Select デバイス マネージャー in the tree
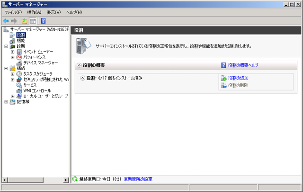The image size is (303, 192). coord(41,63)
